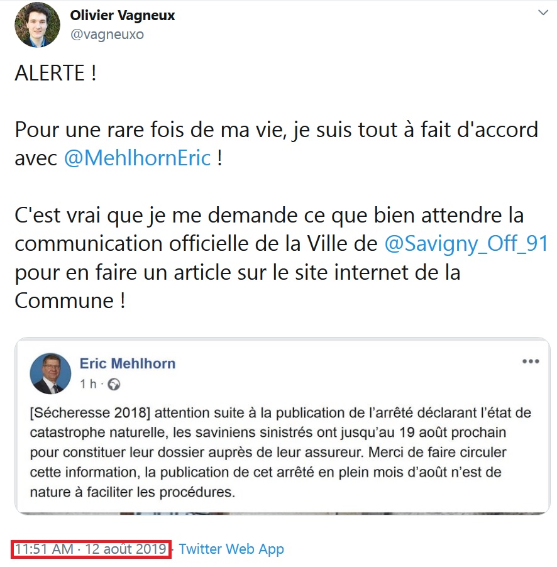Click the cropped photo strip below the embedded post
Viewport: 557px width, 567px height.
pos(282,513)
